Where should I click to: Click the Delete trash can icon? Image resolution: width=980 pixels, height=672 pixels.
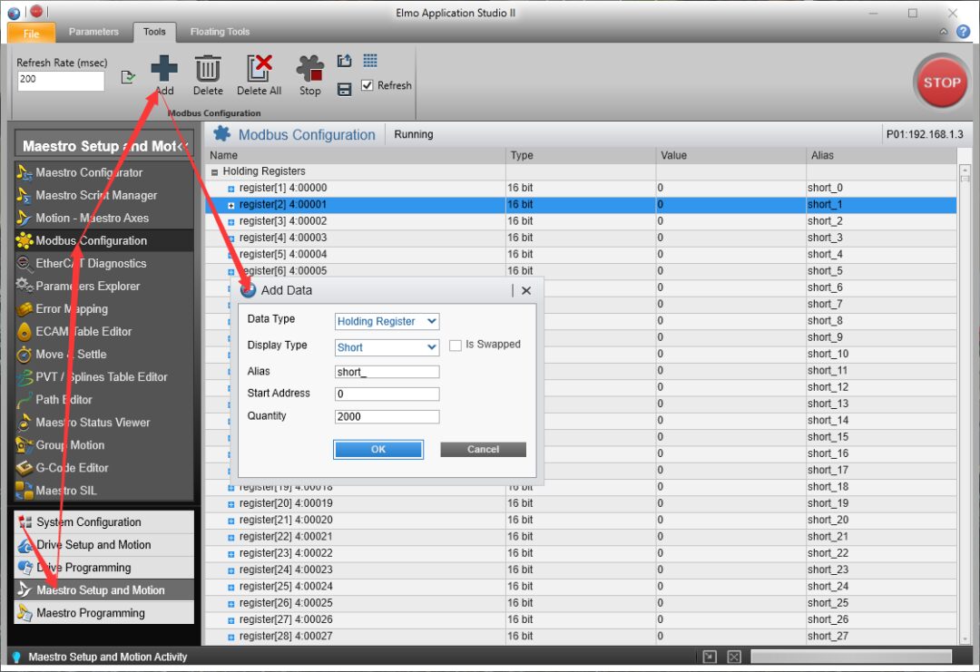coord(208,68)
